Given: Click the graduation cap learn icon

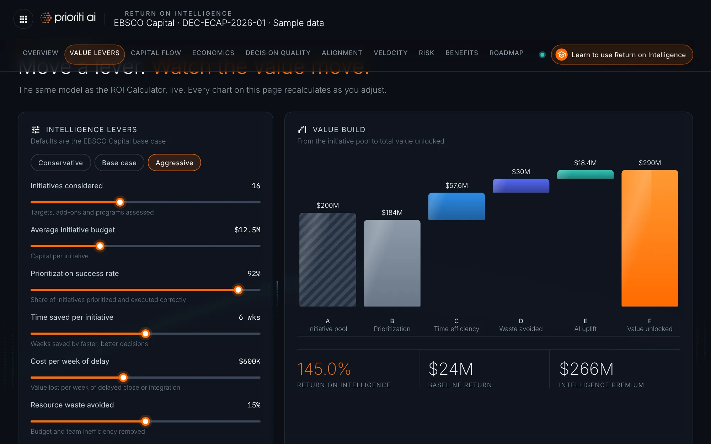Looking at the screenshot, I should [562, 55].
